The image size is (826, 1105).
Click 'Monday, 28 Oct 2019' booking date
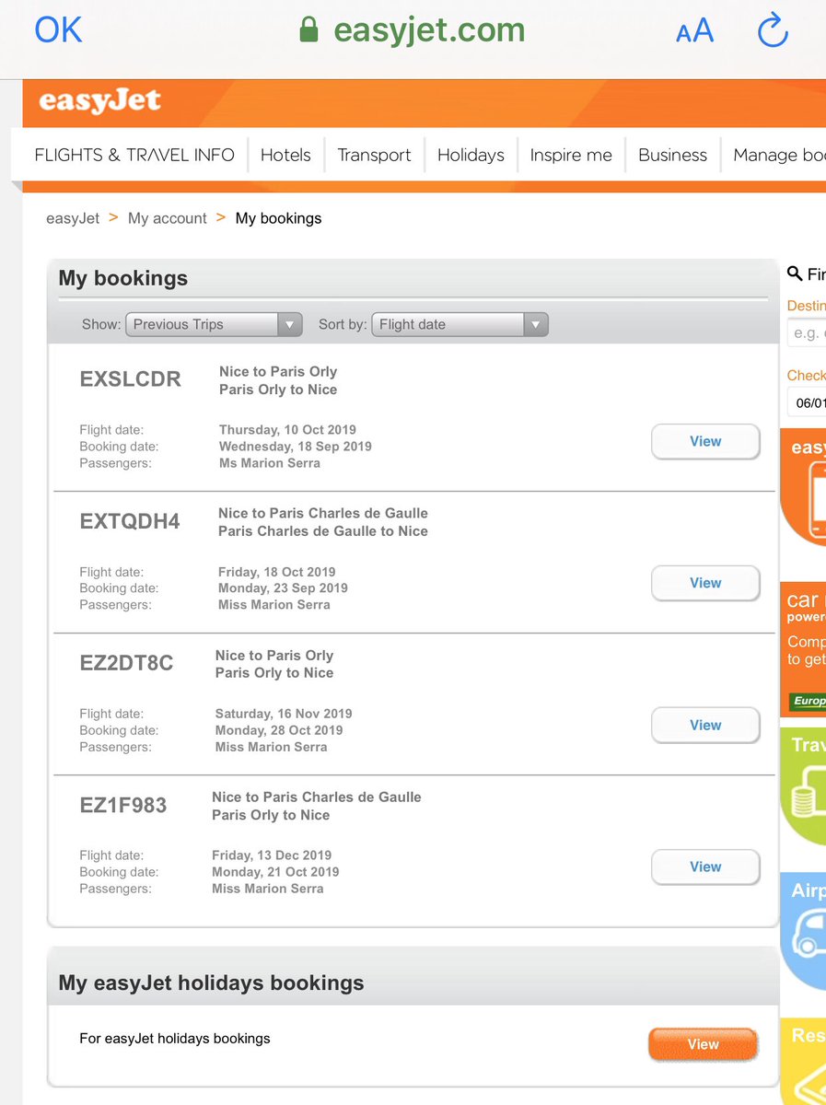279,730
